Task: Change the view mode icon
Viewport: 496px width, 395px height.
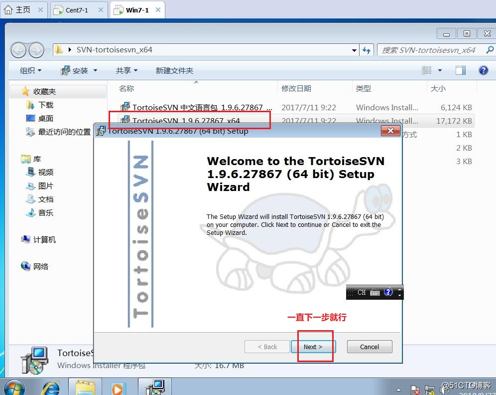Action: click(x=427, y=70)
